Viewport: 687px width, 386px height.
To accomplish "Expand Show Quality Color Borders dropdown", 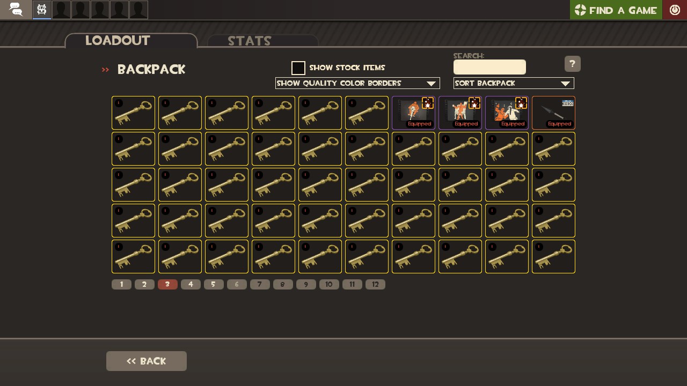I will click(357, 83).
